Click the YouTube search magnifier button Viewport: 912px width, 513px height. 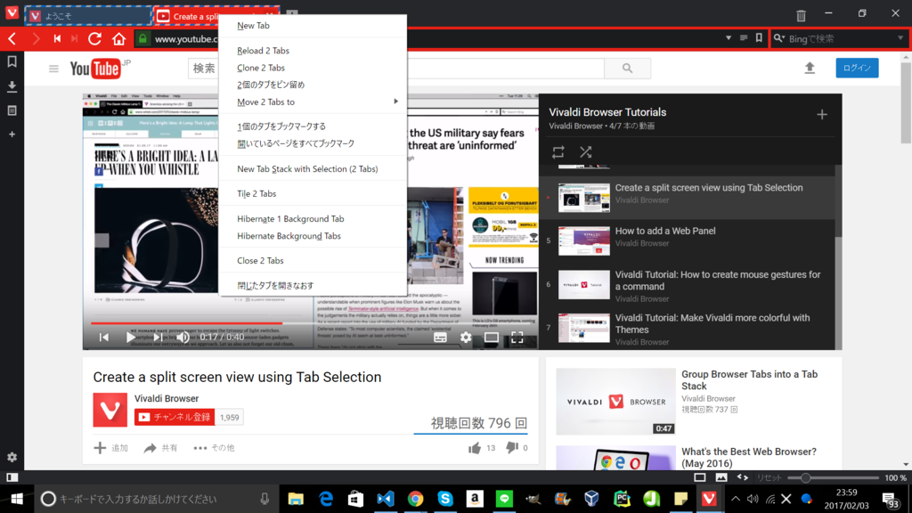click(x=628, y=68)
